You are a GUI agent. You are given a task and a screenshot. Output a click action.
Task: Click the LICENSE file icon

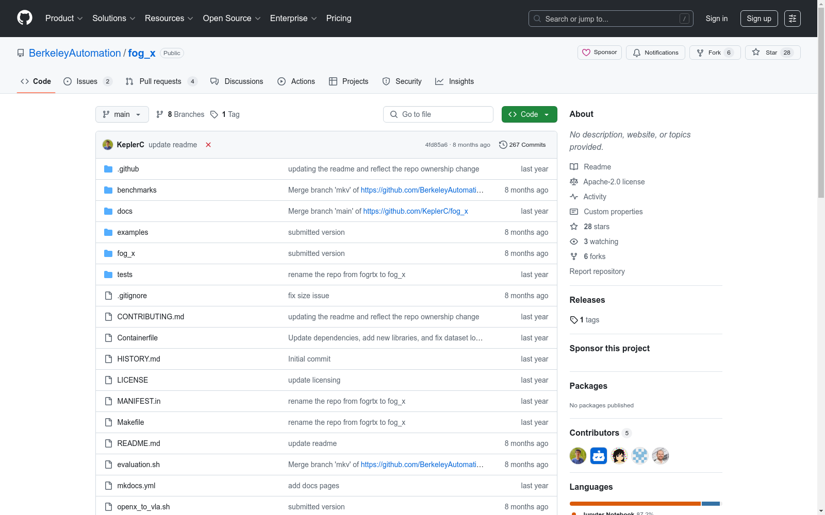108,380
